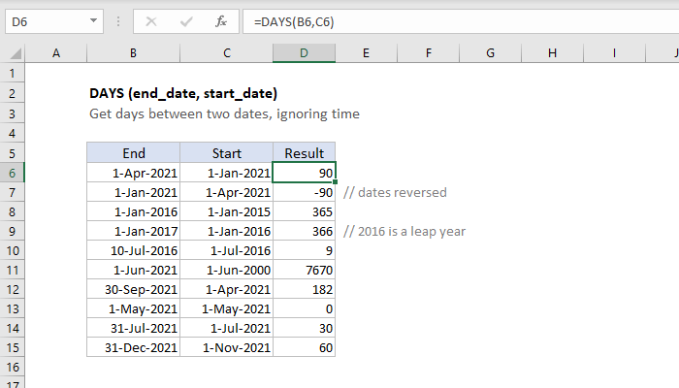
Task: Select column A header
Action: pos(56,53)
